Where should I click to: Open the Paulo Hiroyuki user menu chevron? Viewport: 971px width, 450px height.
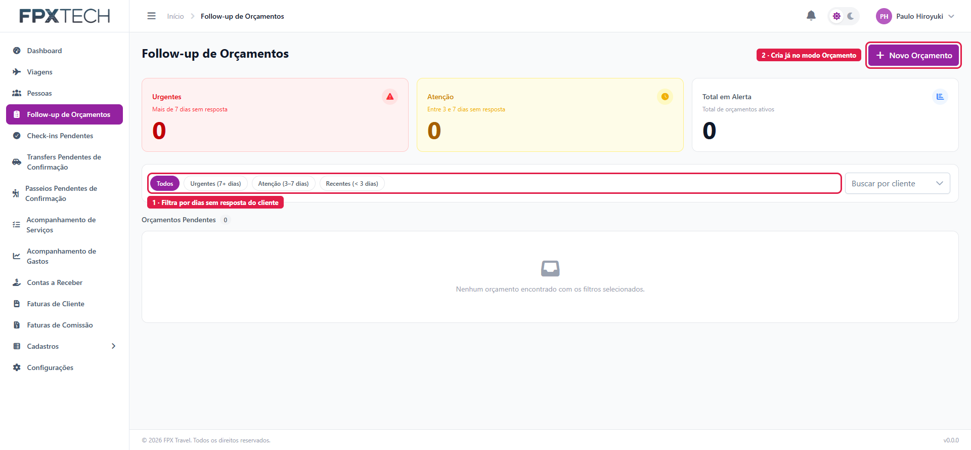click(951, 16)
